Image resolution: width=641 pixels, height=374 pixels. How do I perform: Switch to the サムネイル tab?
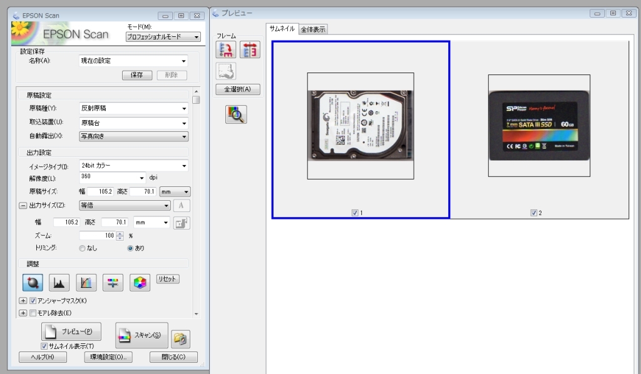click(x=282, y=29)
